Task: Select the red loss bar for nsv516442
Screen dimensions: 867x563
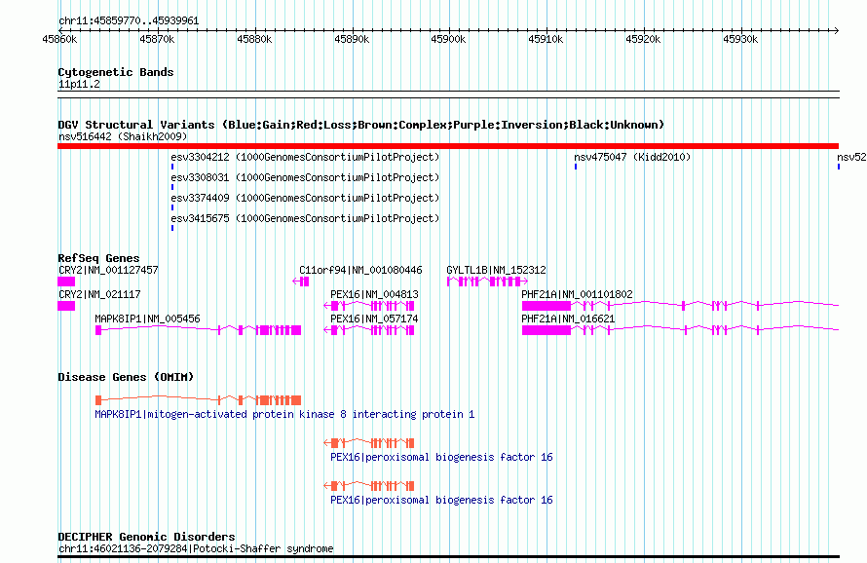Action: (448, 146)
